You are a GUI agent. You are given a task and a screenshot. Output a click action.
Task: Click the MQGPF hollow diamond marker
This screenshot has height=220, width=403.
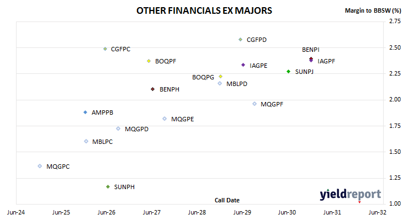click(x=254, y=104)
